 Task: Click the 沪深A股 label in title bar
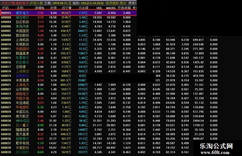[x=36, y=3]
